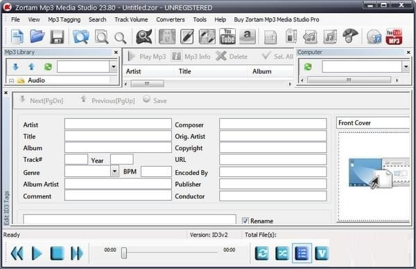Click the Mp3 Info button

pos(191,56)
